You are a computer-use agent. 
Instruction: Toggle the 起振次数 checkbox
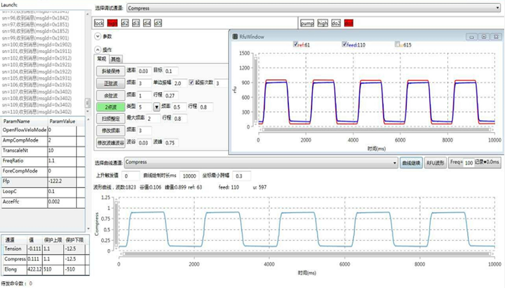click(191, 83)
